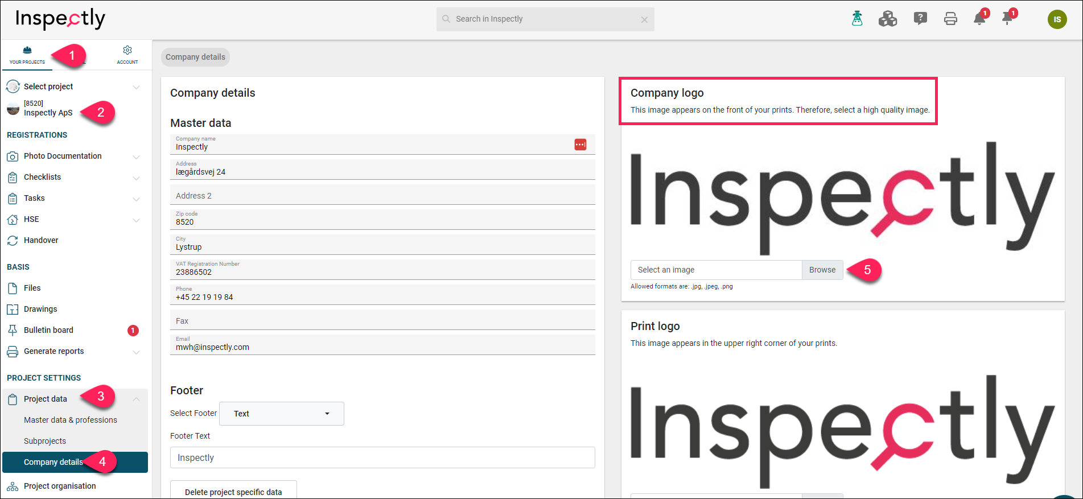Click Delete project specific data button
1083x499 pixels.
[233, 490]
